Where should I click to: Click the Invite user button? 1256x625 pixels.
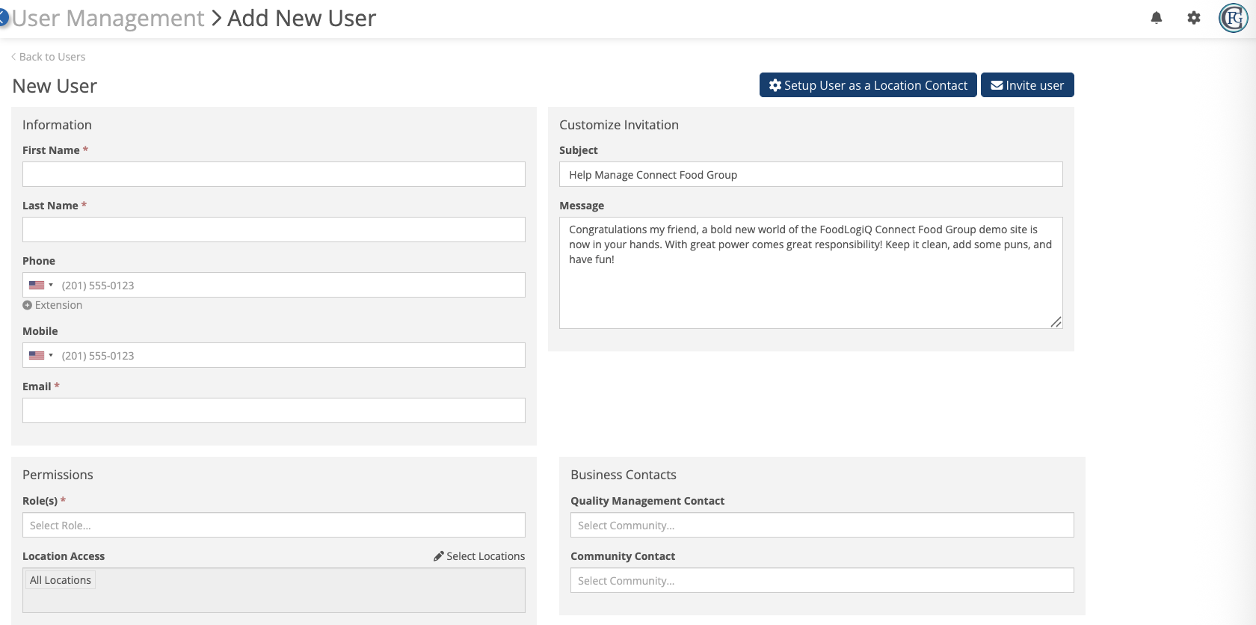1027,85
